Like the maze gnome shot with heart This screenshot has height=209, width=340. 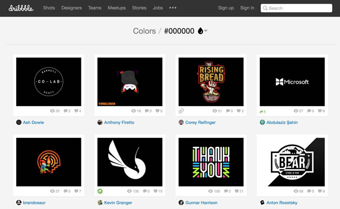(x=76, y=191)
